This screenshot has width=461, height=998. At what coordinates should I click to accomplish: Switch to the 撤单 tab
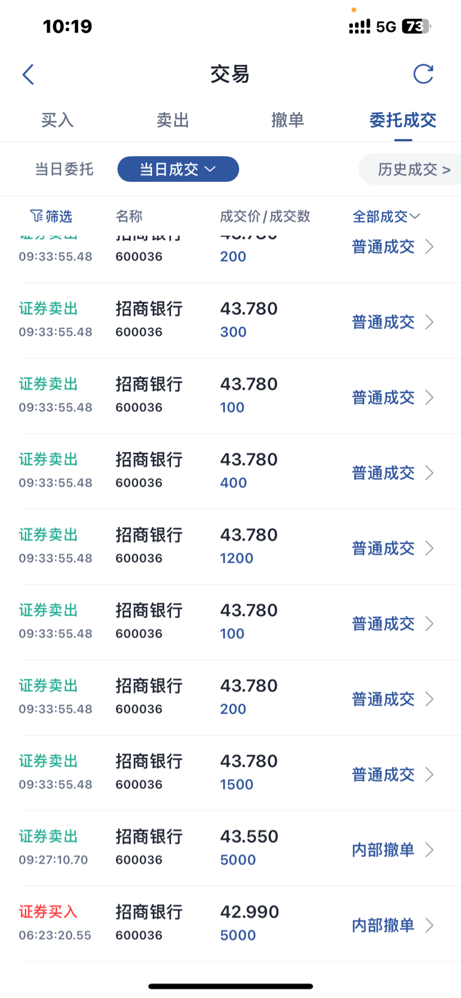pos(288,120)
